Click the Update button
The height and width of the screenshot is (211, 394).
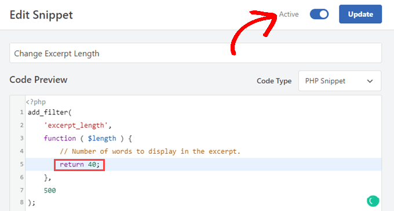360,14
